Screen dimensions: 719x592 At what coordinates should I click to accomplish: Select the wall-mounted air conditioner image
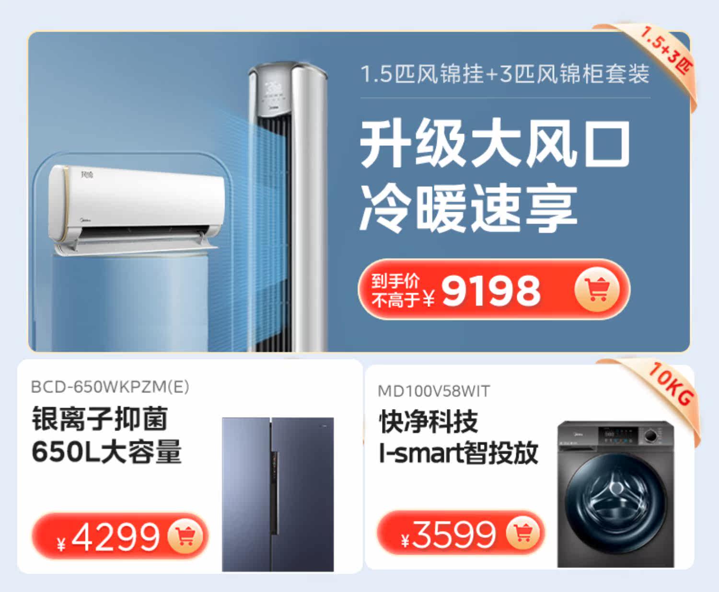[x=137, y=209]
